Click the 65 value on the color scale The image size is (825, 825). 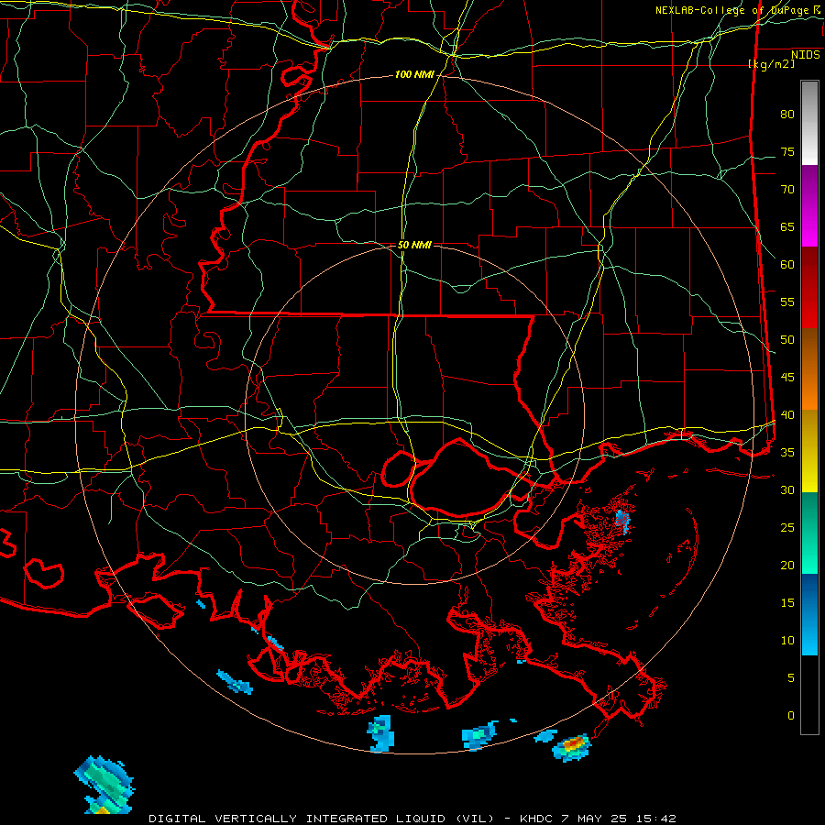click(787, 227)
